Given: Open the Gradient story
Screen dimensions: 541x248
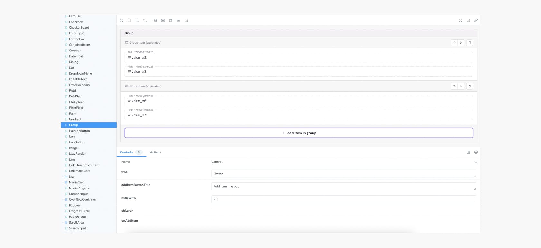Looking at the screenshot, I should coord(75,119).
